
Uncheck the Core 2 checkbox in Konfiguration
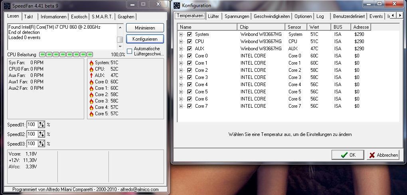190,70
